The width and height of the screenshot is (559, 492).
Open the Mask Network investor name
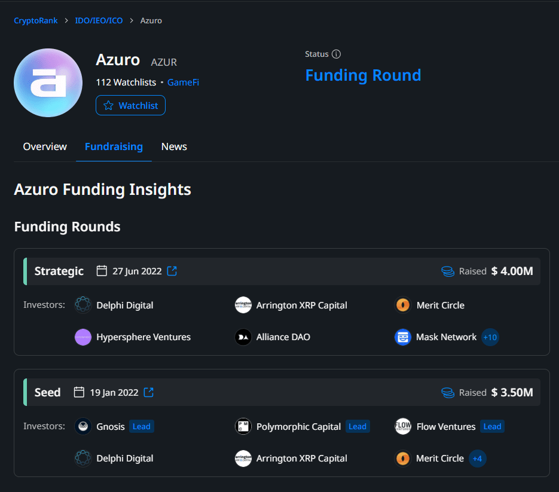446,337
